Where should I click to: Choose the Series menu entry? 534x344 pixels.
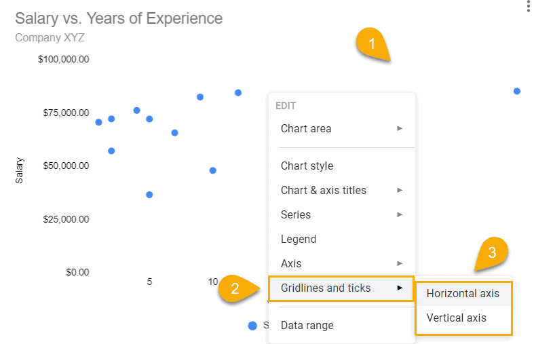(x=296, y=214)
